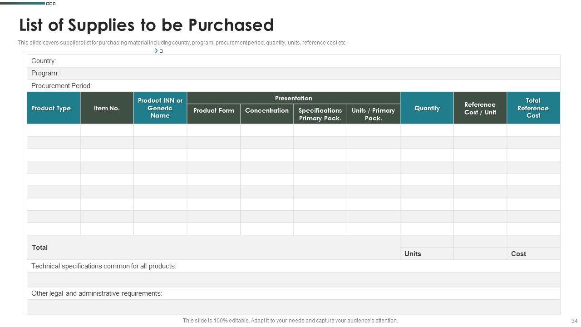Select the Product Type column header
Image resolution: width=581 pixels, height=327 pixels.
point(54,108)
